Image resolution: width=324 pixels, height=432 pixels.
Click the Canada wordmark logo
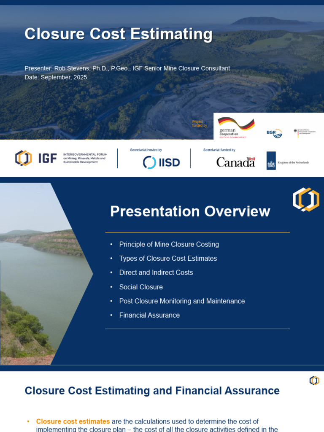click(x=235, y=162)
